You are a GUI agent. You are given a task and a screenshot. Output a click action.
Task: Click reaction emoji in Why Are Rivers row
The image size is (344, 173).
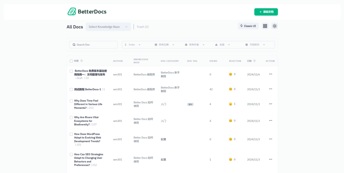click(230, 120)
